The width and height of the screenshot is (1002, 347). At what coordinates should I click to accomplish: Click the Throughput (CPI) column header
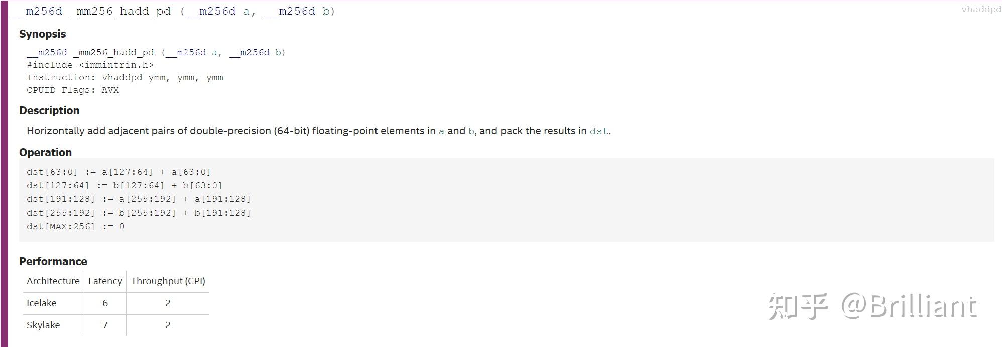pyautogui.click(x=168, y=281)
